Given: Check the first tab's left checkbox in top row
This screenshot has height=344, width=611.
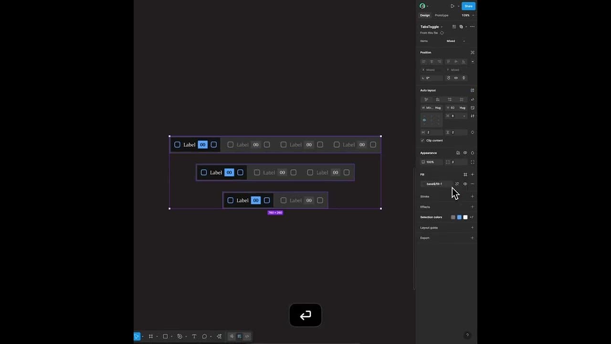Looking at the screenshot, I should tap(177, 145).
